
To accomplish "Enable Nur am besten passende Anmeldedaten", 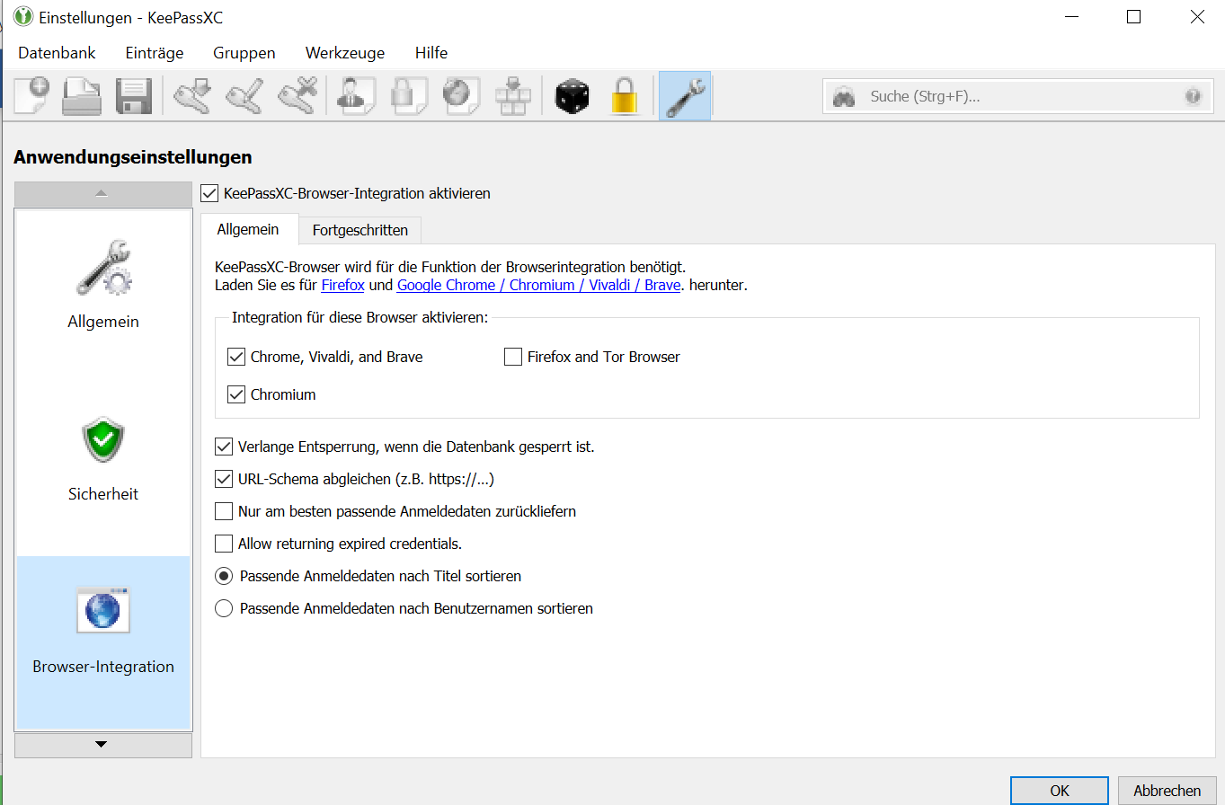I will (224, 511).
